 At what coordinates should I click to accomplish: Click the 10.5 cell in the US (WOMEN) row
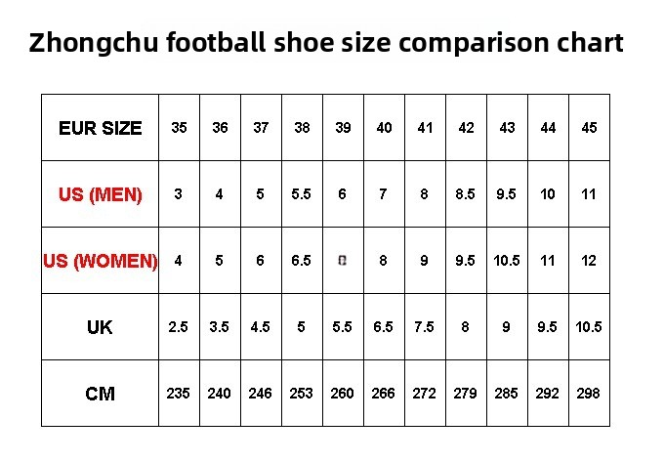[x=507, y=261]
